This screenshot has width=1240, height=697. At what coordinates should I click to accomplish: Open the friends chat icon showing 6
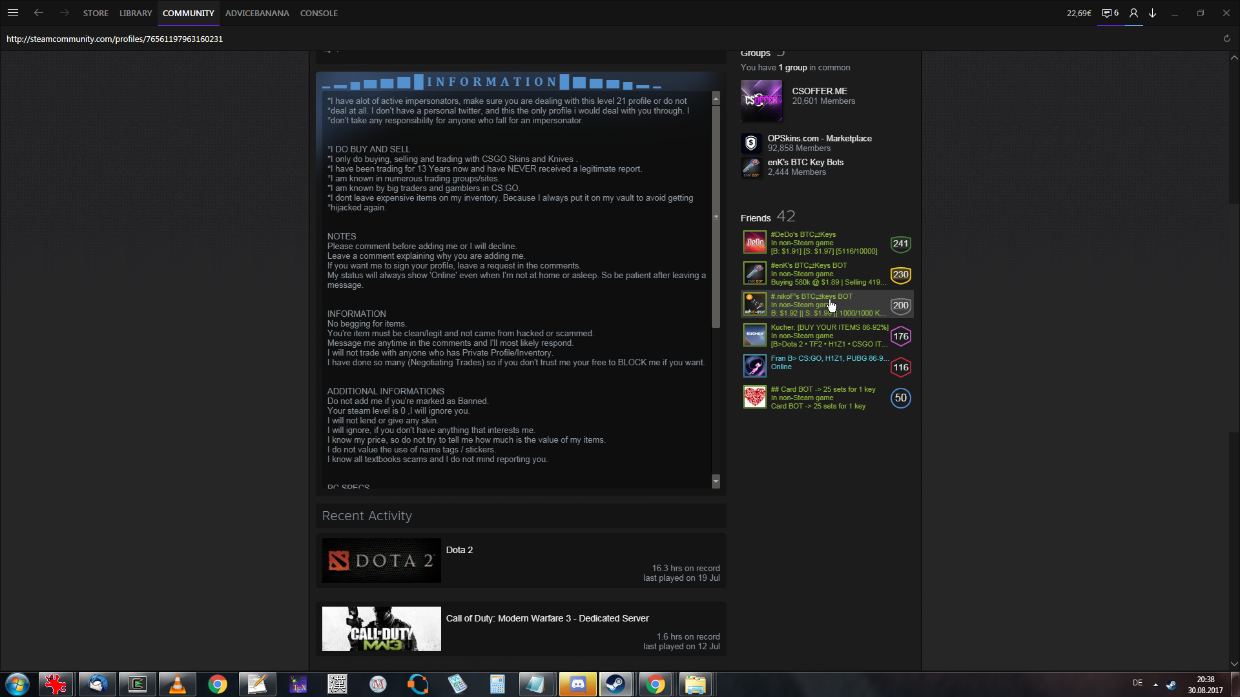coord(1110,13)
